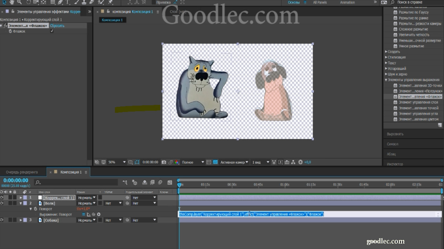Viewport: 444px width, 249px height.
Task: Select the Pan Behind anchor point tool
Action: [43, 2]
